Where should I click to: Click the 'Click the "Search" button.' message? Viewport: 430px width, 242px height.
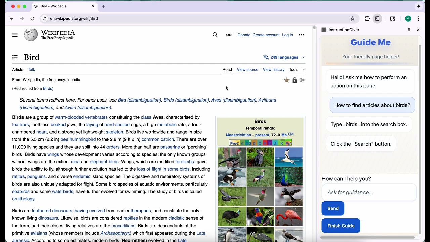pyautogui.click(x=361, y=144)
